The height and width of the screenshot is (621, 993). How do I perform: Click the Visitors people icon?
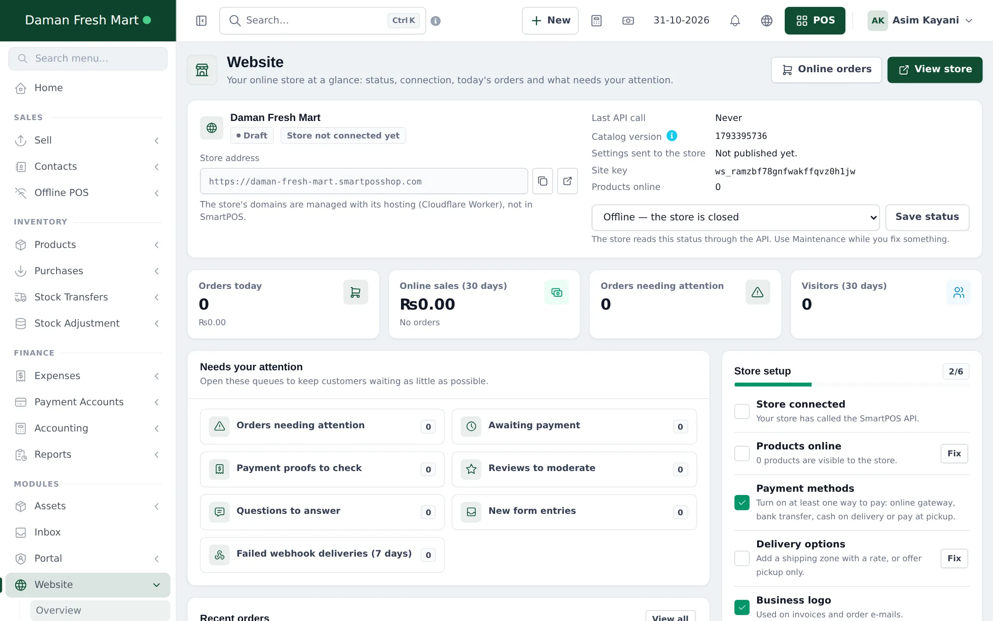[x=959, y=292]
